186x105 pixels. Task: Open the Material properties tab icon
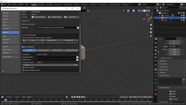point(156,90)
